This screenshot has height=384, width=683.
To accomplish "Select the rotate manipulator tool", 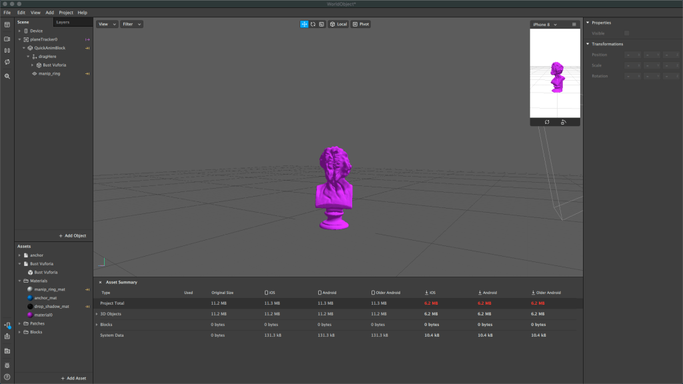I will pos(313,24).
